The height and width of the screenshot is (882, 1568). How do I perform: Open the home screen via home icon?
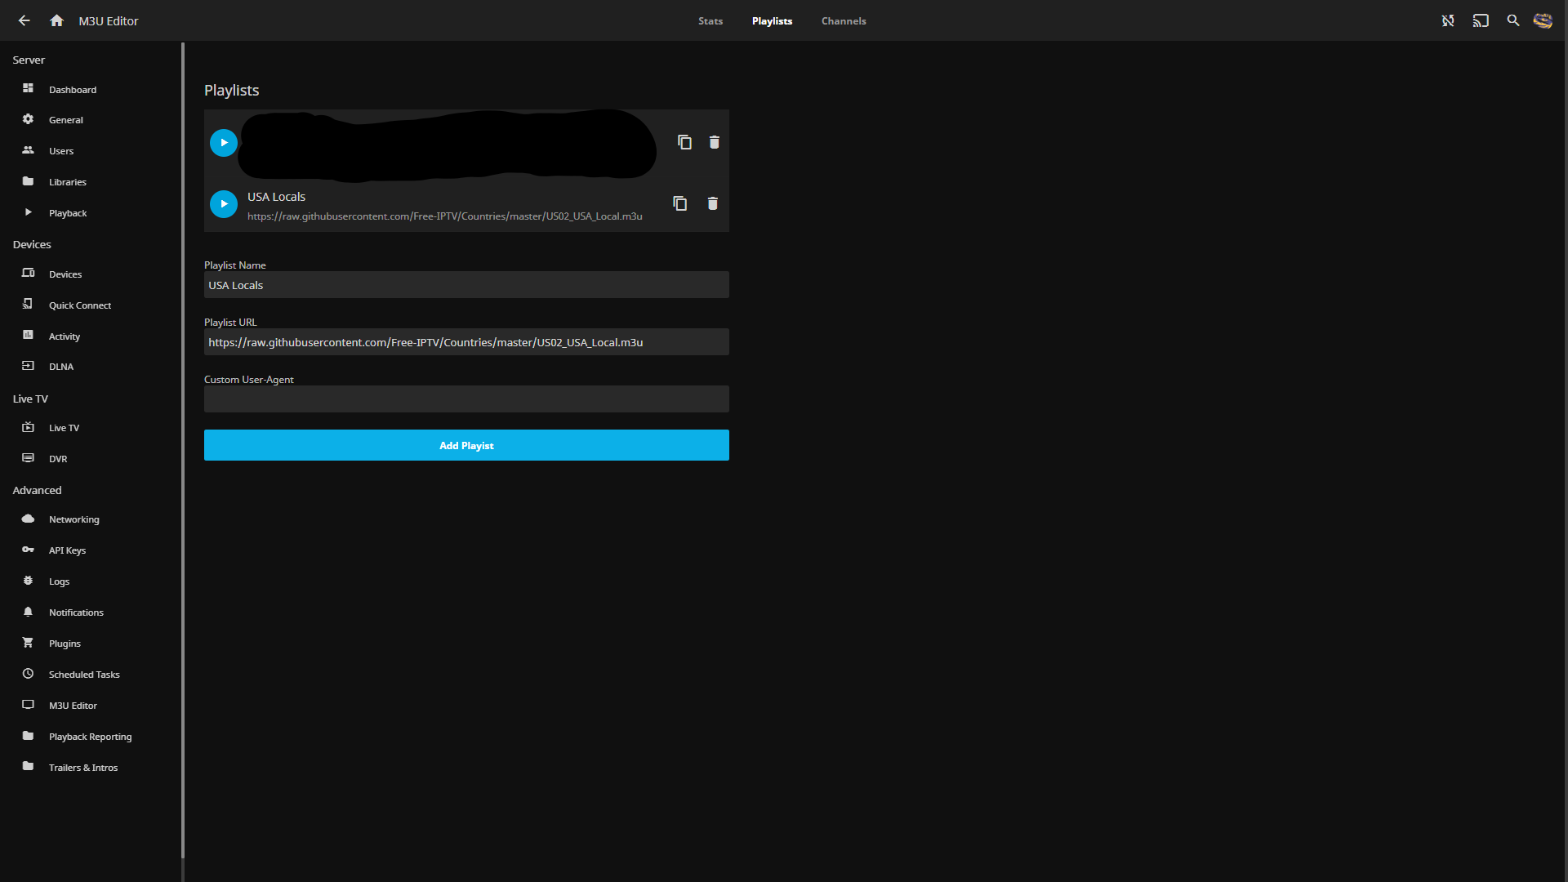pyautogui.click(x=56, y=20)
